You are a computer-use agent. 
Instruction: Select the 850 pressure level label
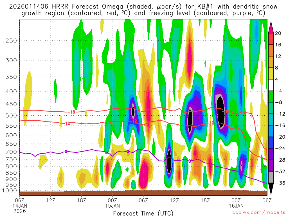point(11,173)
